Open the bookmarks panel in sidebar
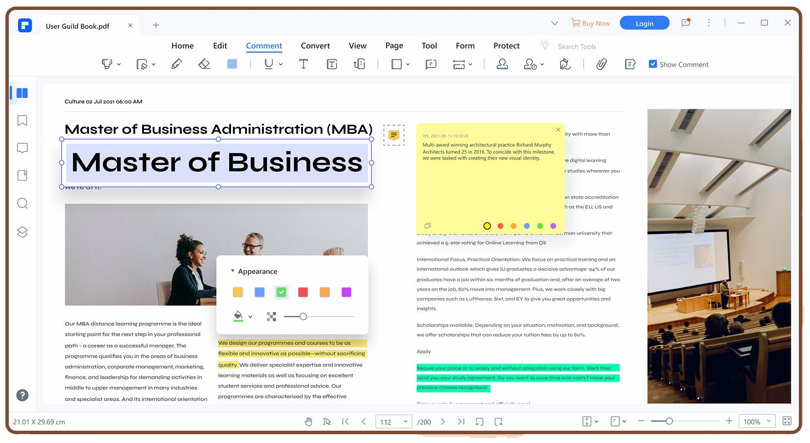The image size is (810, 443). point(22,120)
